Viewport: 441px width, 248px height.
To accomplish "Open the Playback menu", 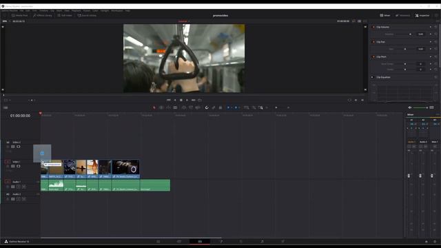I will click(x=76, y=11).
